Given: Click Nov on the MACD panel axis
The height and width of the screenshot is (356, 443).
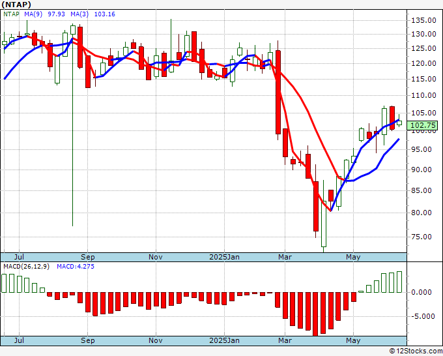Looking at the screenshot, I should point(156,340).
